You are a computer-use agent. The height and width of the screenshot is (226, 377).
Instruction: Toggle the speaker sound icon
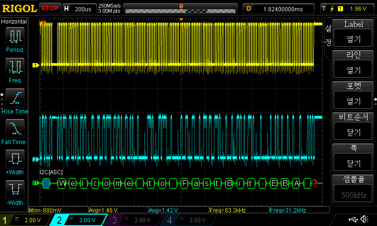[364, 219]
